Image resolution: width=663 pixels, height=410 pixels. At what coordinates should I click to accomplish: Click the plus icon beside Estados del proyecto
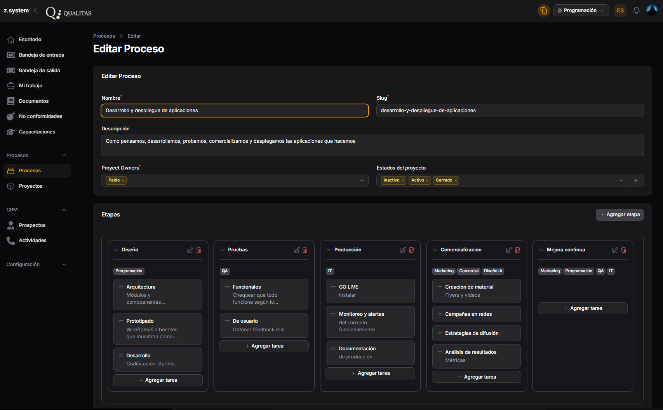coord(636,180)
